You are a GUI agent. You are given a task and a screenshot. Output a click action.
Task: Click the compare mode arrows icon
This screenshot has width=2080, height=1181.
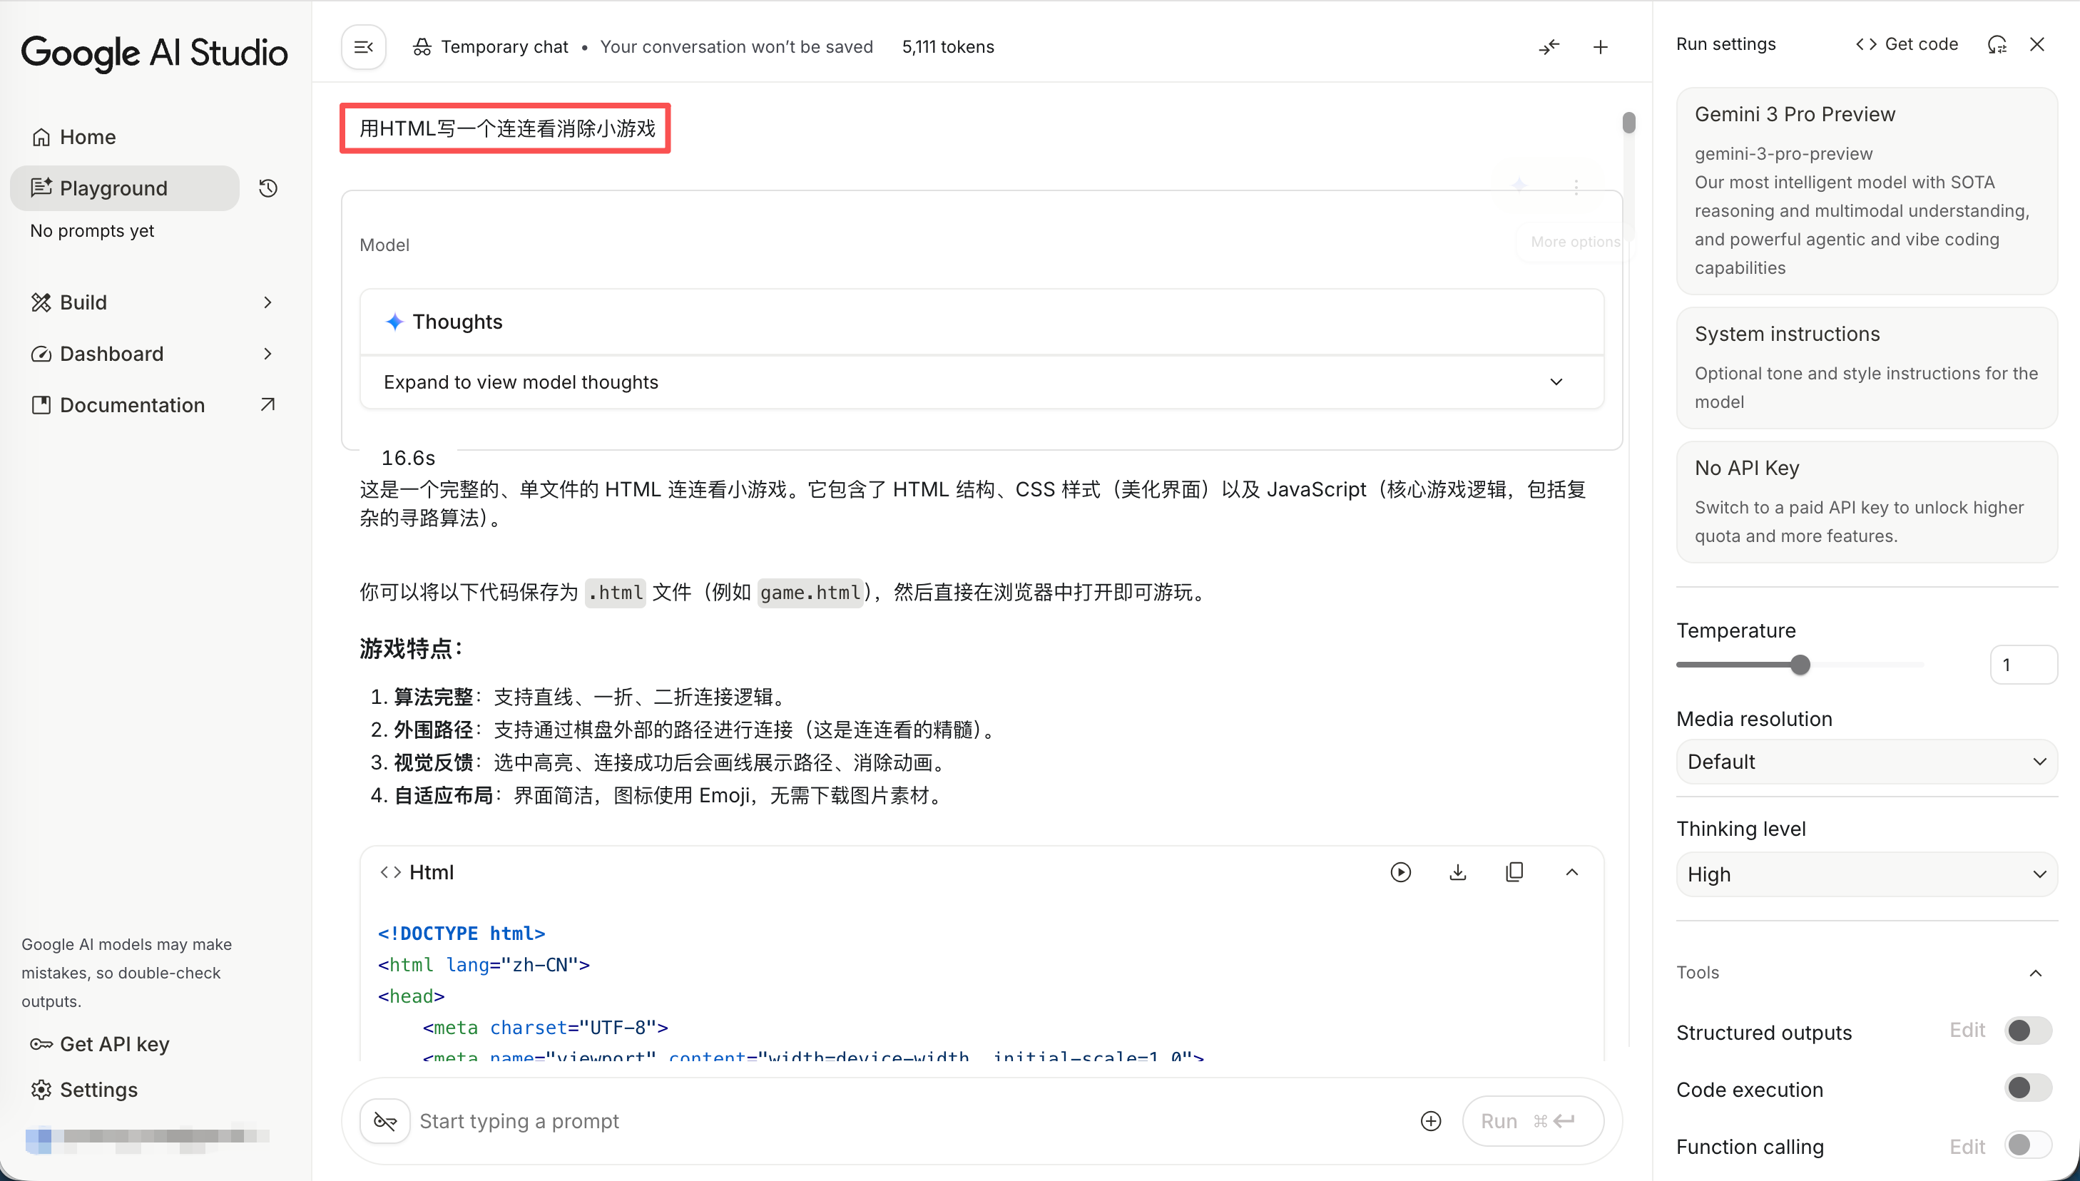[1549, 47]
